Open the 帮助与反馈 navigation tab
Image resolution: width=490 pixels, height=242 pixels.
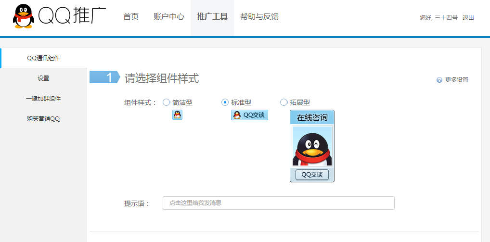pos(259,16)
